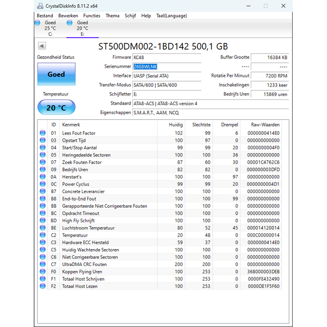Click the Schijfletter field showing E:
Image resolution: width=327 pixels, height=327 pixels.
tap(167, 94)
